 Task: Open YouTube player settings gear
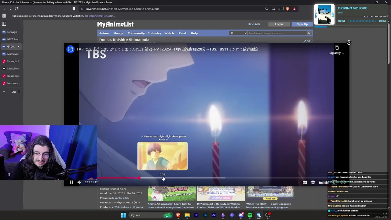tap(313, 182)
